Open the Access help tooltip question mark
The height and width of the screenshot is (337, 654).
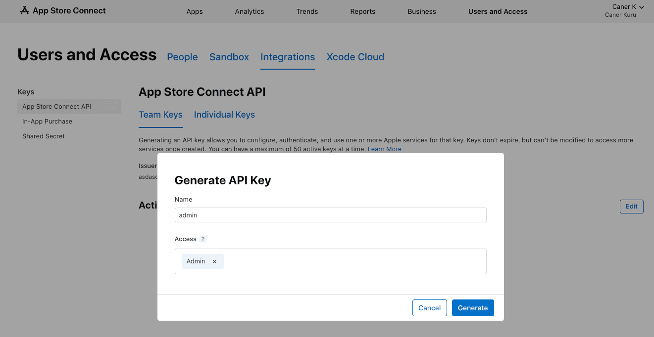point(202,239)
